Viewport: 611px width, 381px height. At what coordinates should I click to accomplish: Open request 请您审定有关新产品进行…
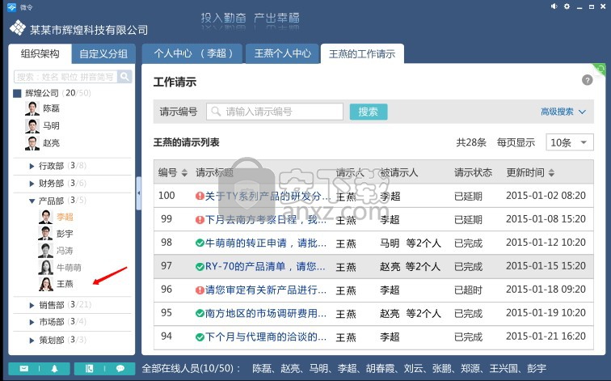point(266,290)
